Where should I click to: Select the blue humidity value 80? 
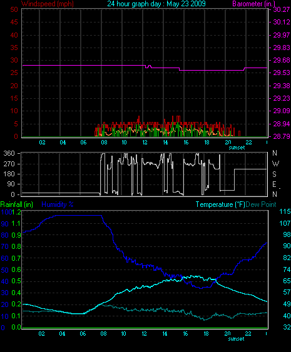(5, 235)
